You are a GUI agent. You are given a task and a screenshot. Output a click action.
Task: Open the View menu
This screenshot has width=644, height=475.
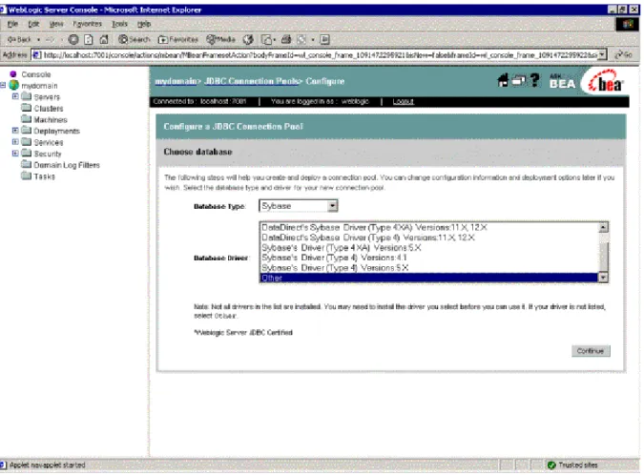(56, 24)
